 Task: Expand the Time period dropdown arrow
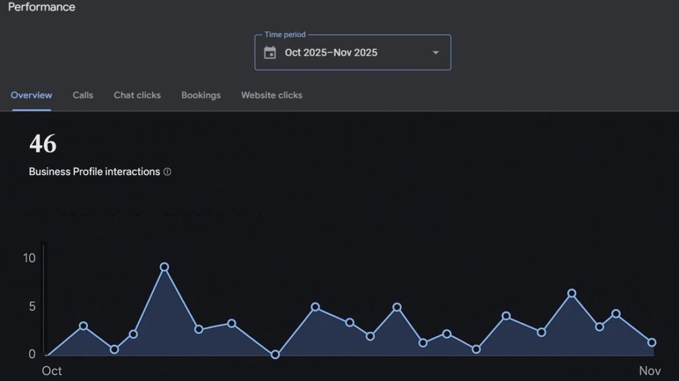pyautogui.click(x=436, y=53)
